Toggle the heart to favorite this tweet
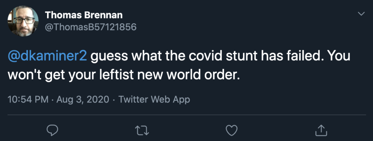The width and height of the screenshot is (373, 141). pyautogui.click(x=231, y=130)
